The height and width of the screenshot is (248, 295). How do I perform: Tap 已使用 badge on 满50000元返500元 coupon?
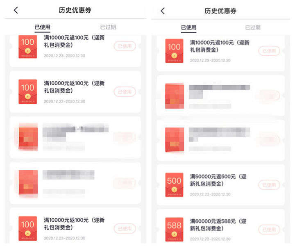(269, 185)
